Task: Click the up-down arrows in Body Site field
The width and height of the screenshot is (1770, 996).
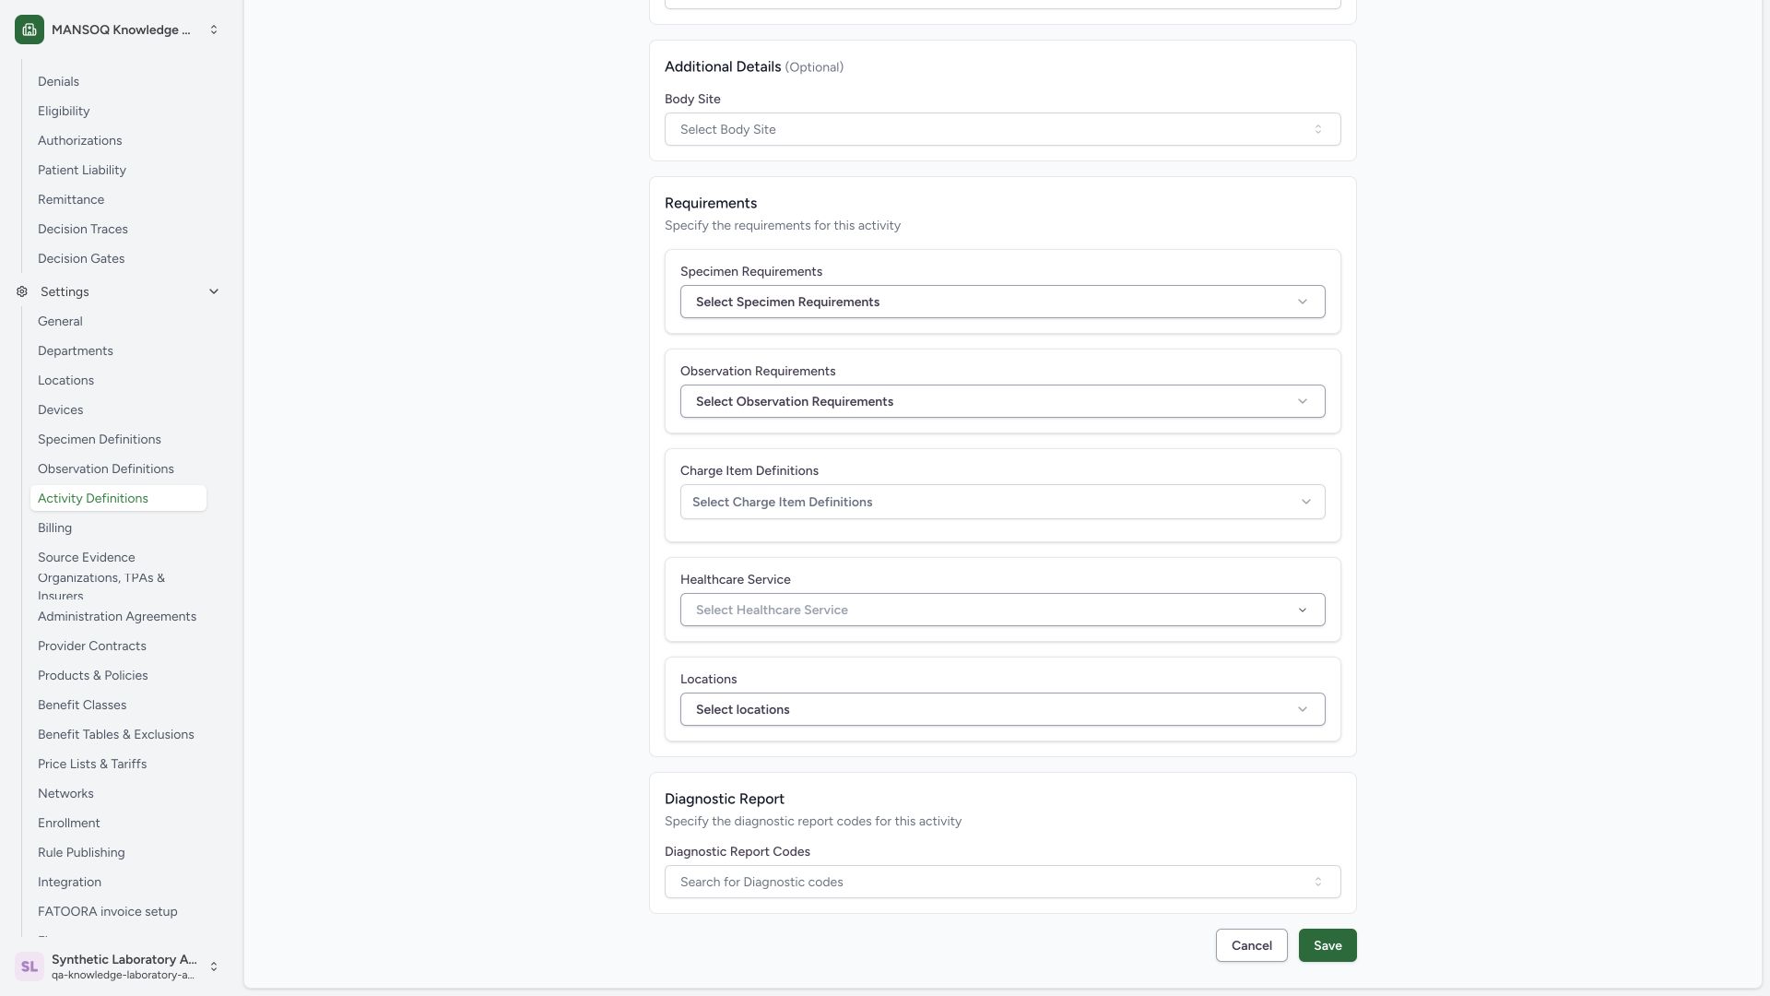Action: [x=1318, y=129]
